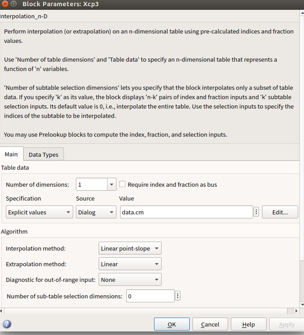Click the horizontal scrollbar right arrow
Viewport: 304px width, 335px height.
pos(296,311)
